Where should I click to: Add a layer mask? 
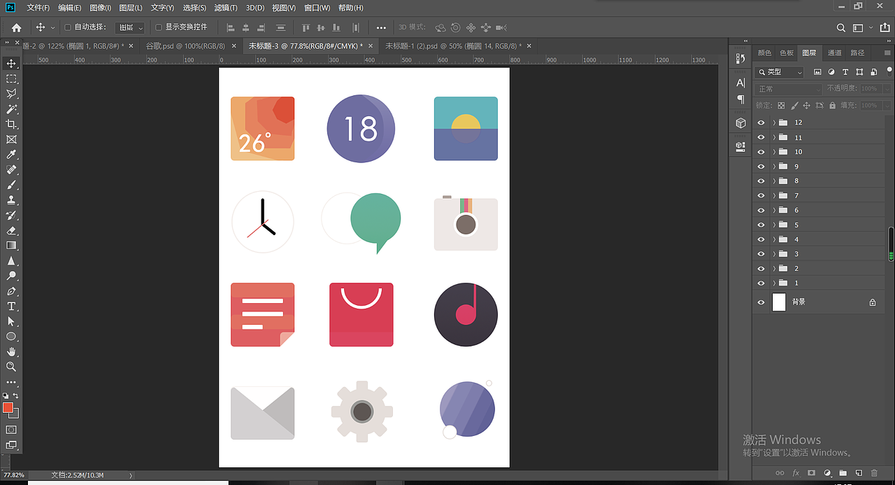(x=811, y=474)
